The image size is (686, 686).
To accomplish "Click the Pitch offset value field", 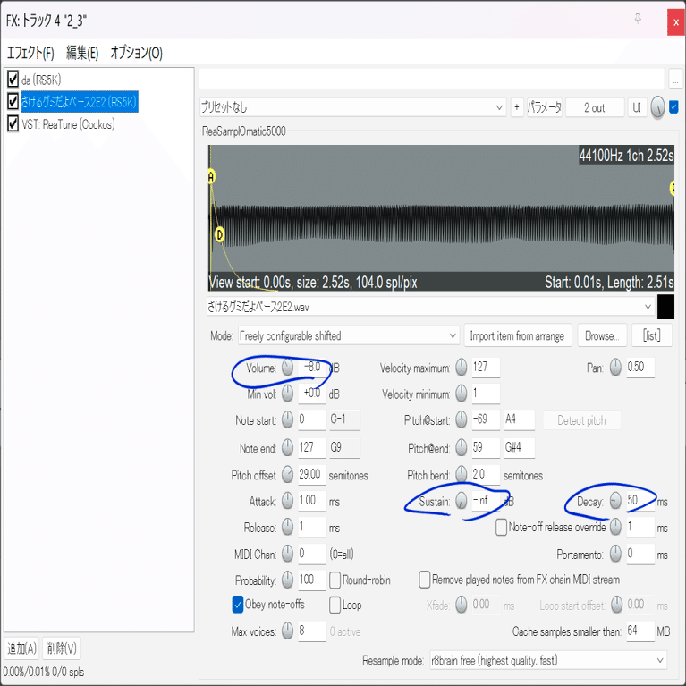I will (312, 475).
